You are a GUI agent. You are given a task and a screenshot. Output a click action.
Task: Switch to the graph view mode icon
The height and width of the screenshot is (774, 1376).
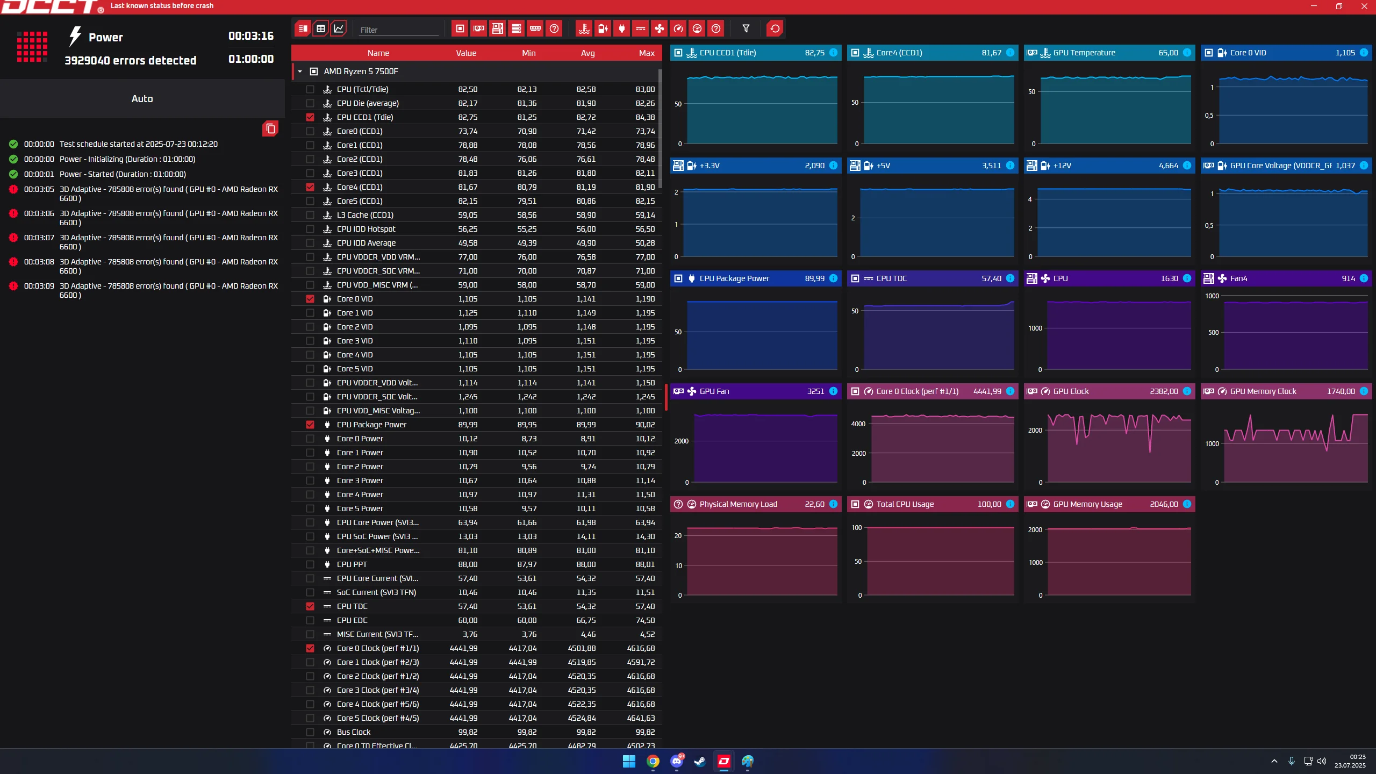coord(339,28)
